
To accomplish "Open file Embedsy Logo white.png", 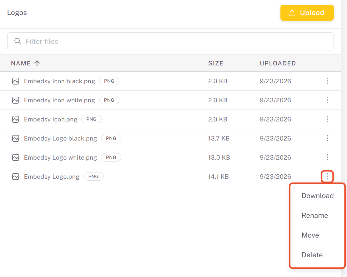I will (x=60, y=157).
